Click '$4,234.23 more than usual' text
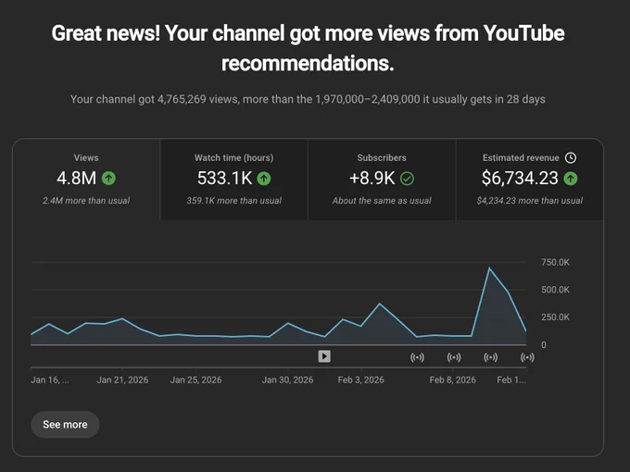Image resolution: width=630 pixels, height=472 pixels. 530,201
